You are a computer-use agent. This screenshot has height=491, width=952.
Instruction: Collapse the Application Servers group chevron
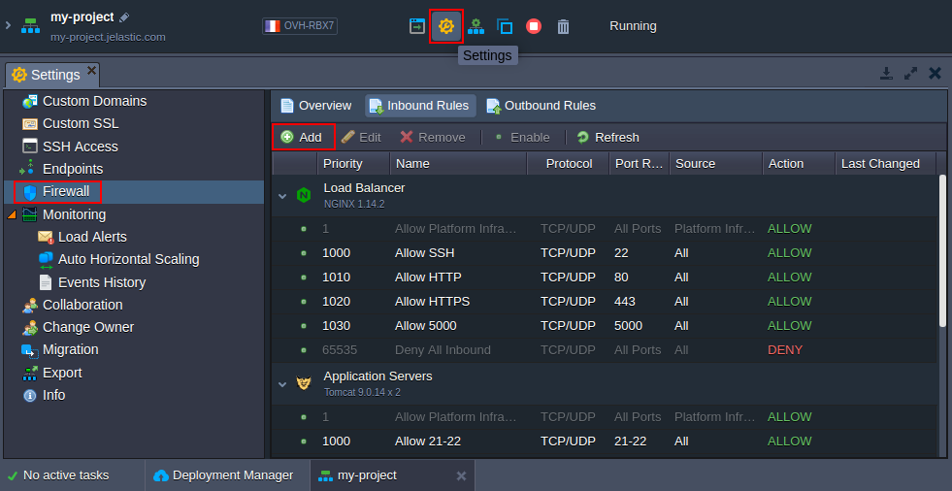click(x=282, y=384)
